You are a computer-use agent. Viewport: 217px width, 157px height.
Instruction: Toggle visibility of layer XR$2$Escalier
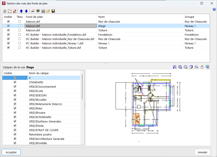15,99
